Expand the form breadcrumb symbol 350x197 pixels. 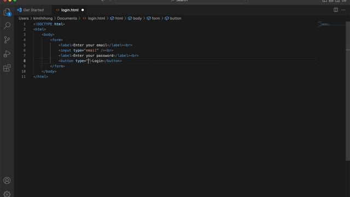(x=153, y=18)
